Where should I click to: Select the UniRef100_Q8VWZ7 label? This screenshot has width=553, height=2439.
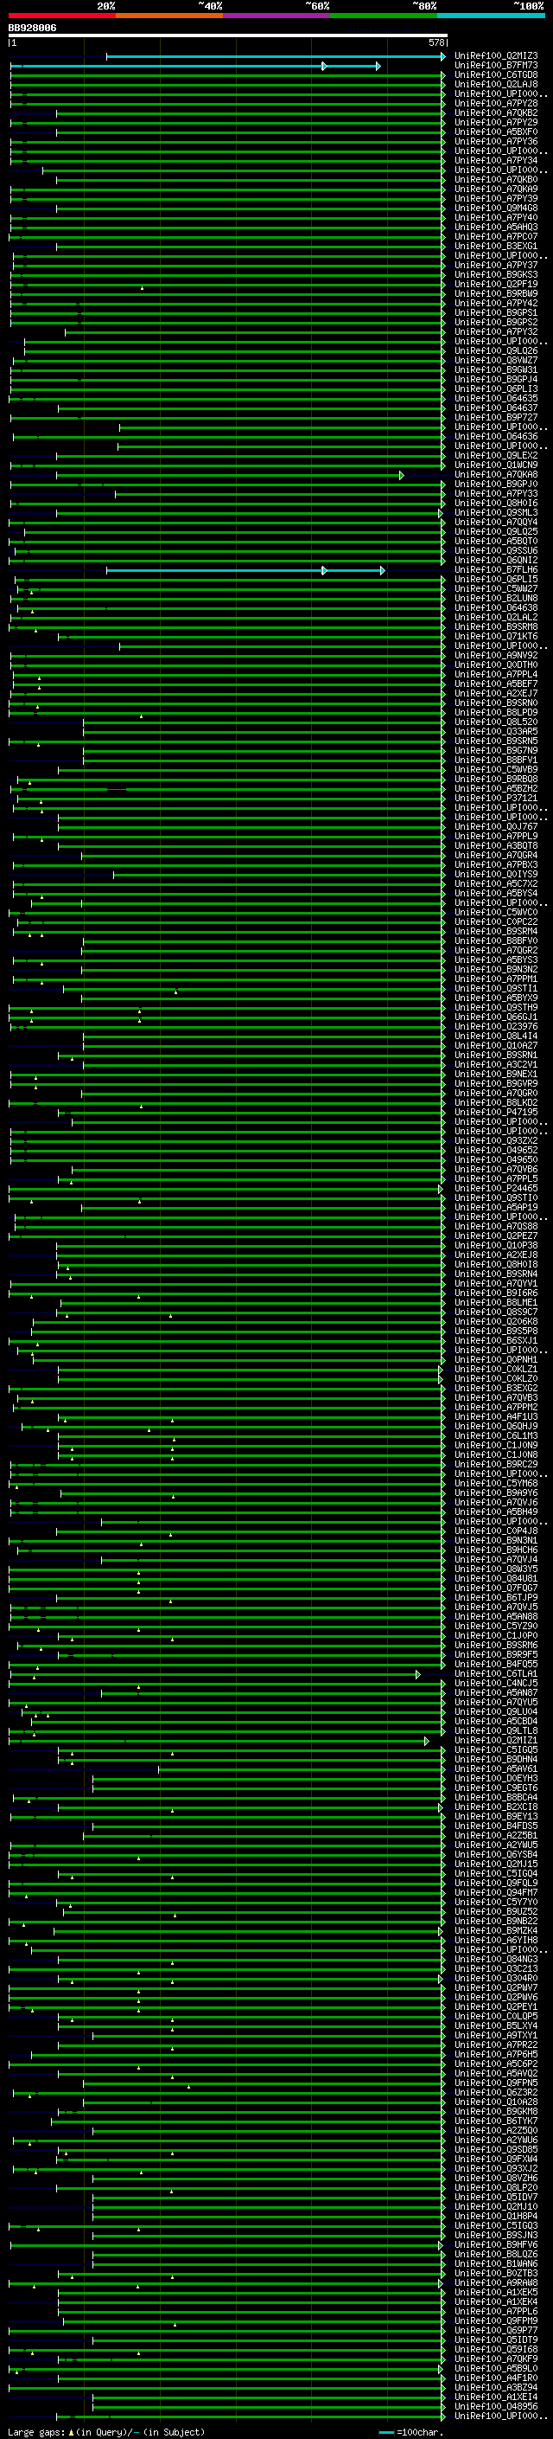[496, 361]
